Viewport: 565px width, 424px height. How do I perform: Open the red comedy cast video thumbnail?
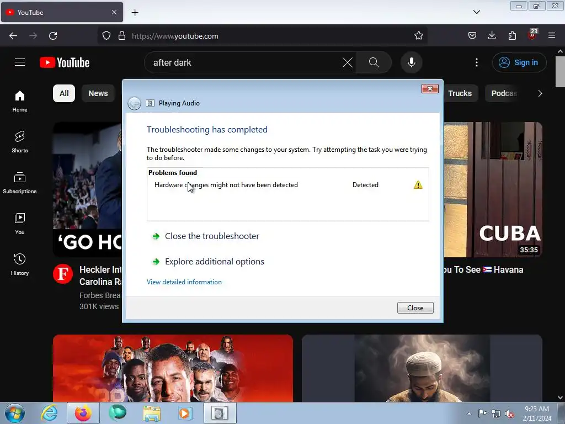coord(173,368)
